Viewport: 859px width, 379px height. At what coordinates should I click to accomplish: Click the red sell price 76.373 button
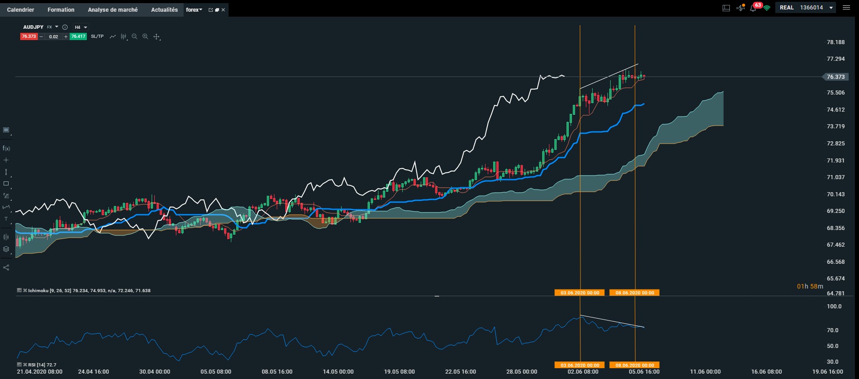[29, 36]
